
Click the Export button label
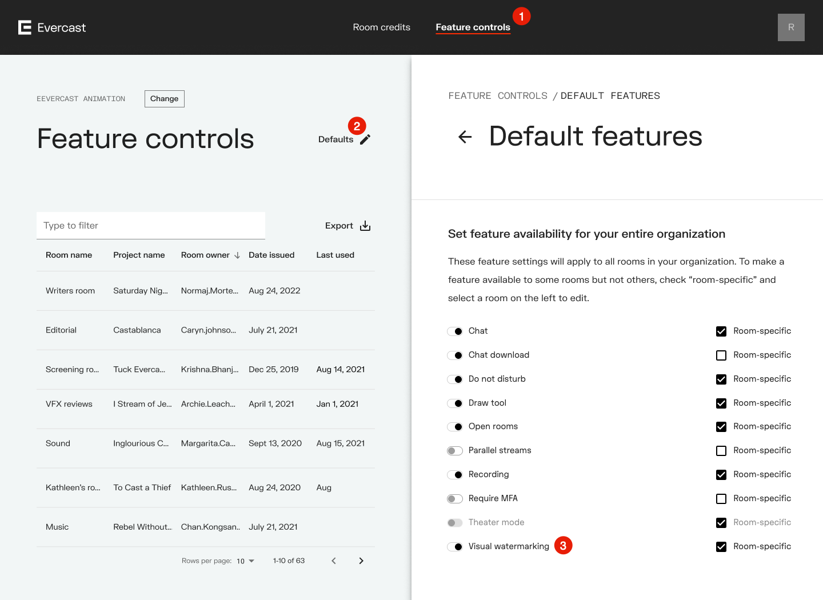click(x=339, y=226)
